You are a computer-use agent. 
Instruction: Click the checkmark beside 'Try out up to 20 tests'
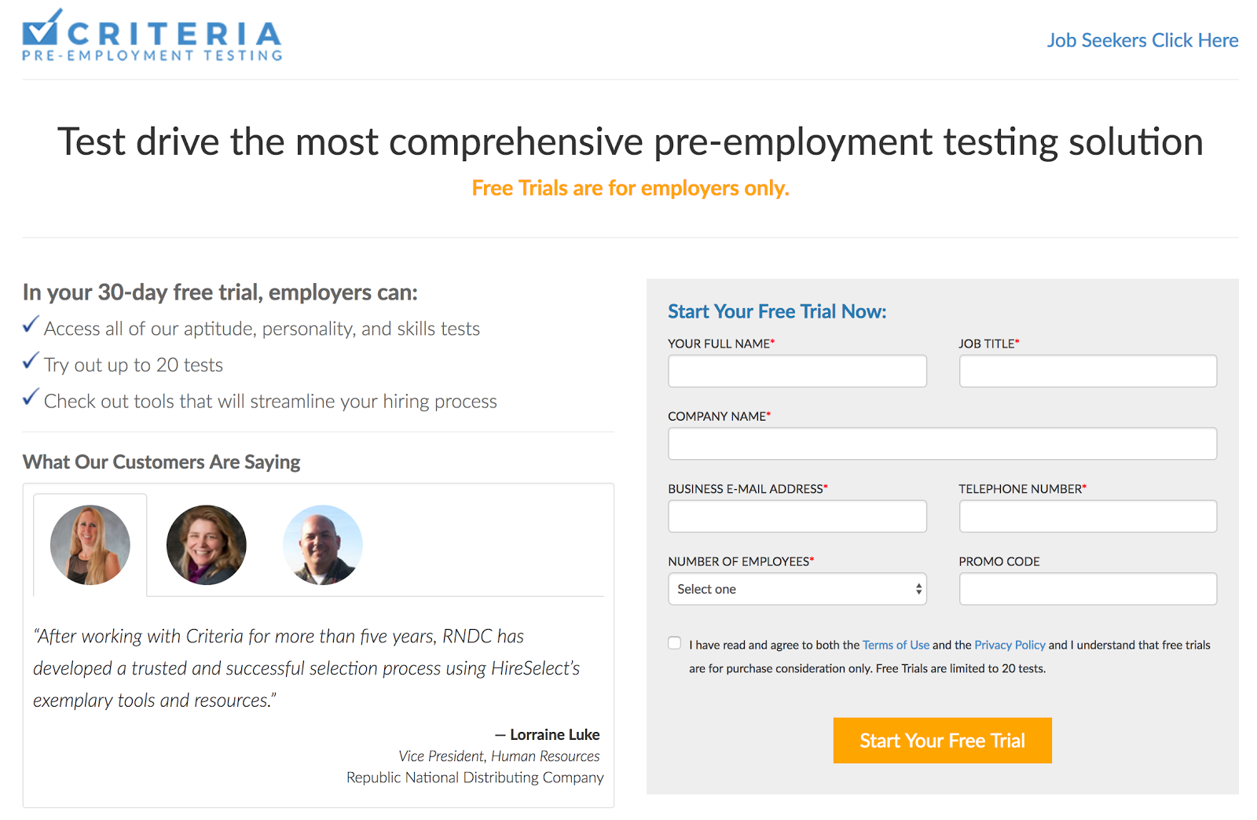(31, 361)
